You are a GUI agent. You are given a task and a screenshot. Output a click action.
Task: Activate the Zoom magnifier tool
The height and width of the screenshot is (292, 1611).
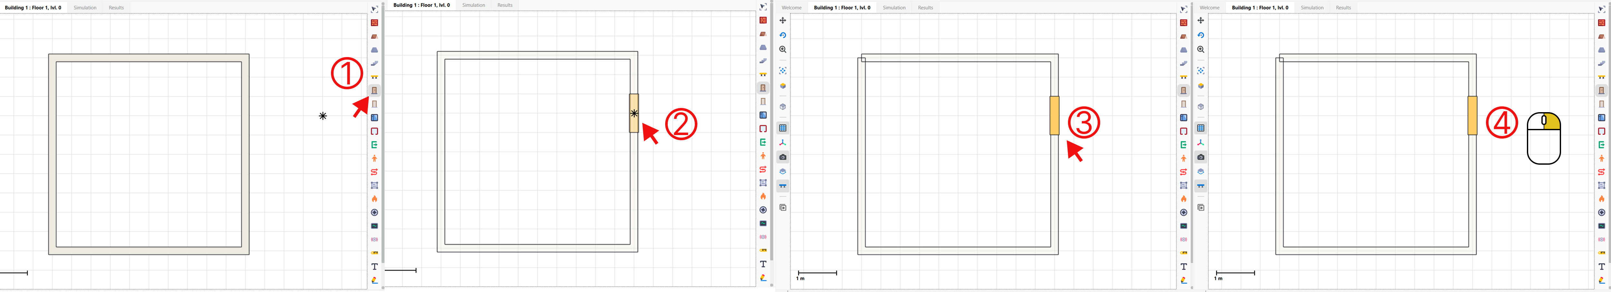pos(783,49)
